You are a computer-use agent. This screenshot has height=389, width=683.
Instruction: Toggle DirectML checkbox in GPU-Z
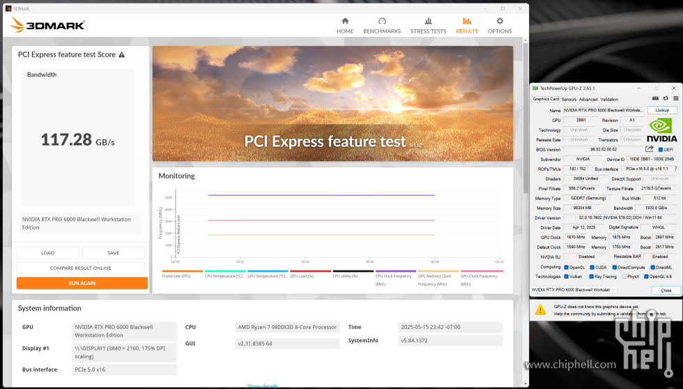click(653, 268)
